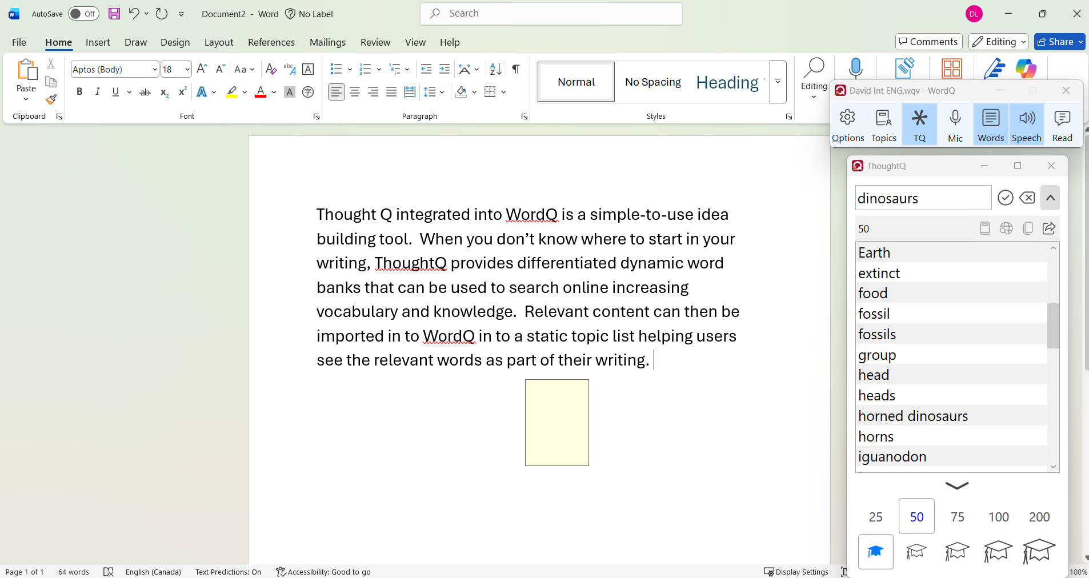Apply red font color
Viewport: 1089px width, 578px height.
[x=261, y=92]
